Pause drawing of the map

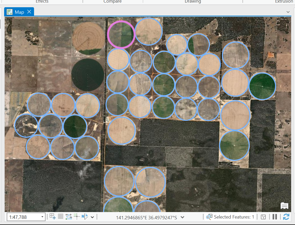coord(275,217)
